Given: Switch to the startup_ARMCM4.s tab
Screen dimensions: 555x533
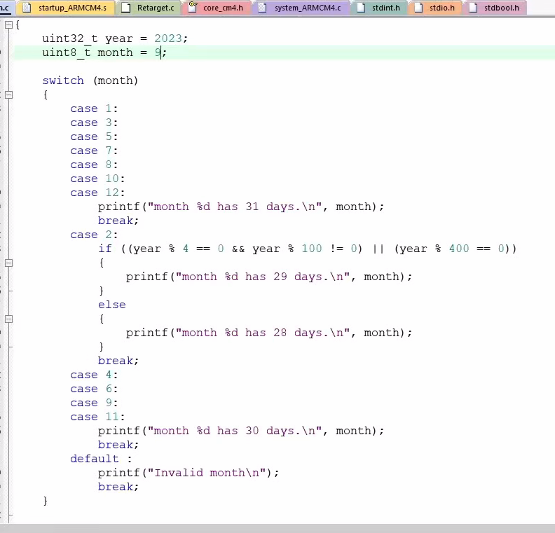Looking at the screenshot, I should pyautogui.click(x=67, y=8).
